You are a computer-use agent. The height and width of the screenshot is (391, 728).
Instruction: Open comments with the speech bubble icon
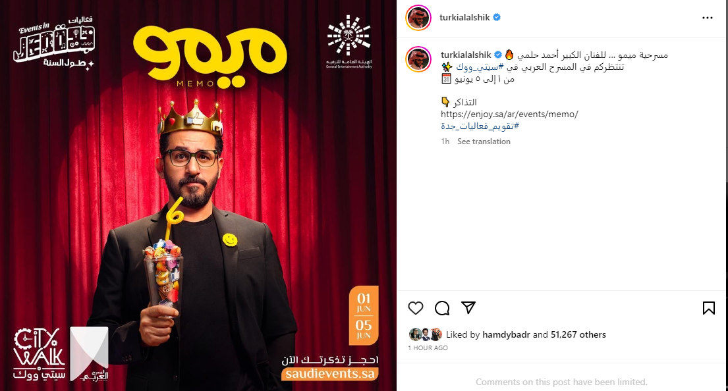[442, 308]
